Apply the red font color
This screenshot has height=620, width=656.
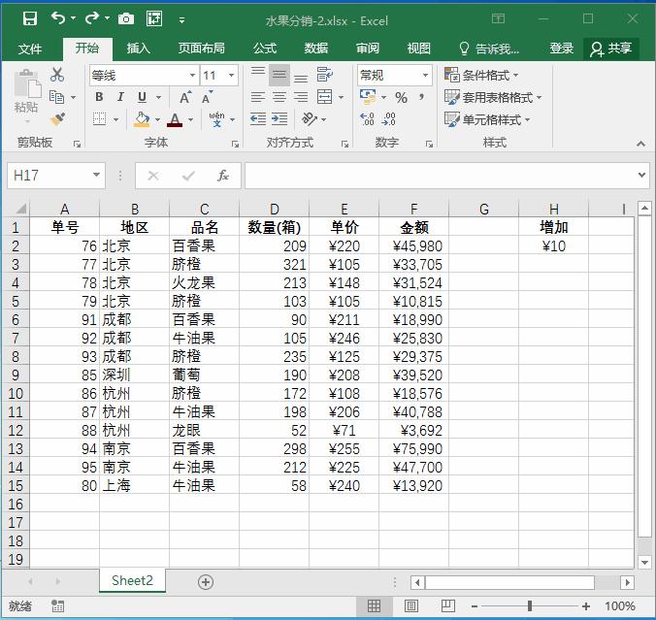tap(175, 120)
